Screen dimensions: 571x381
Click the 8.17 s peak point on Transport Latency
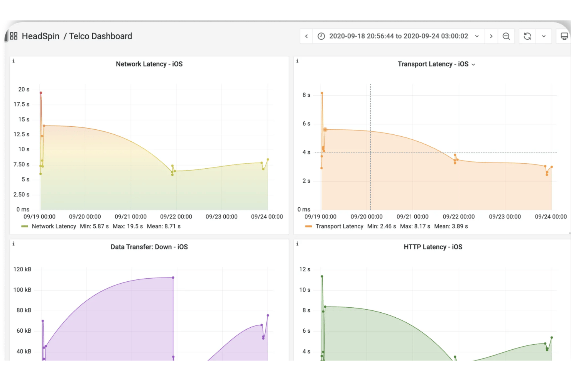[x=322, y=93]
